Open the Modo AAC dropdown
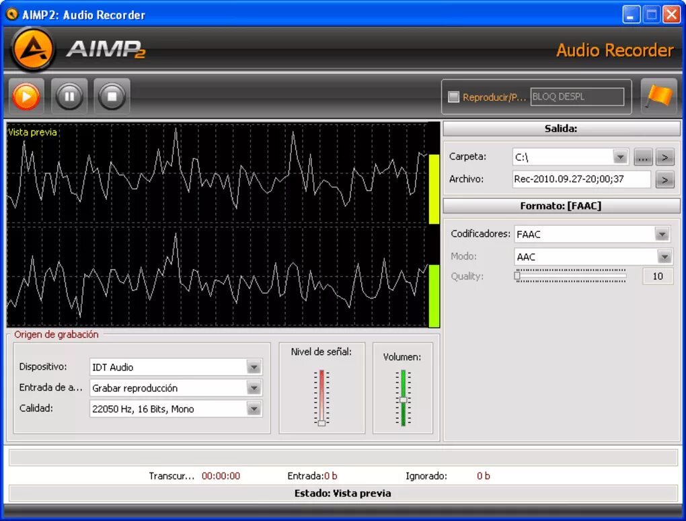 point(664,257)
